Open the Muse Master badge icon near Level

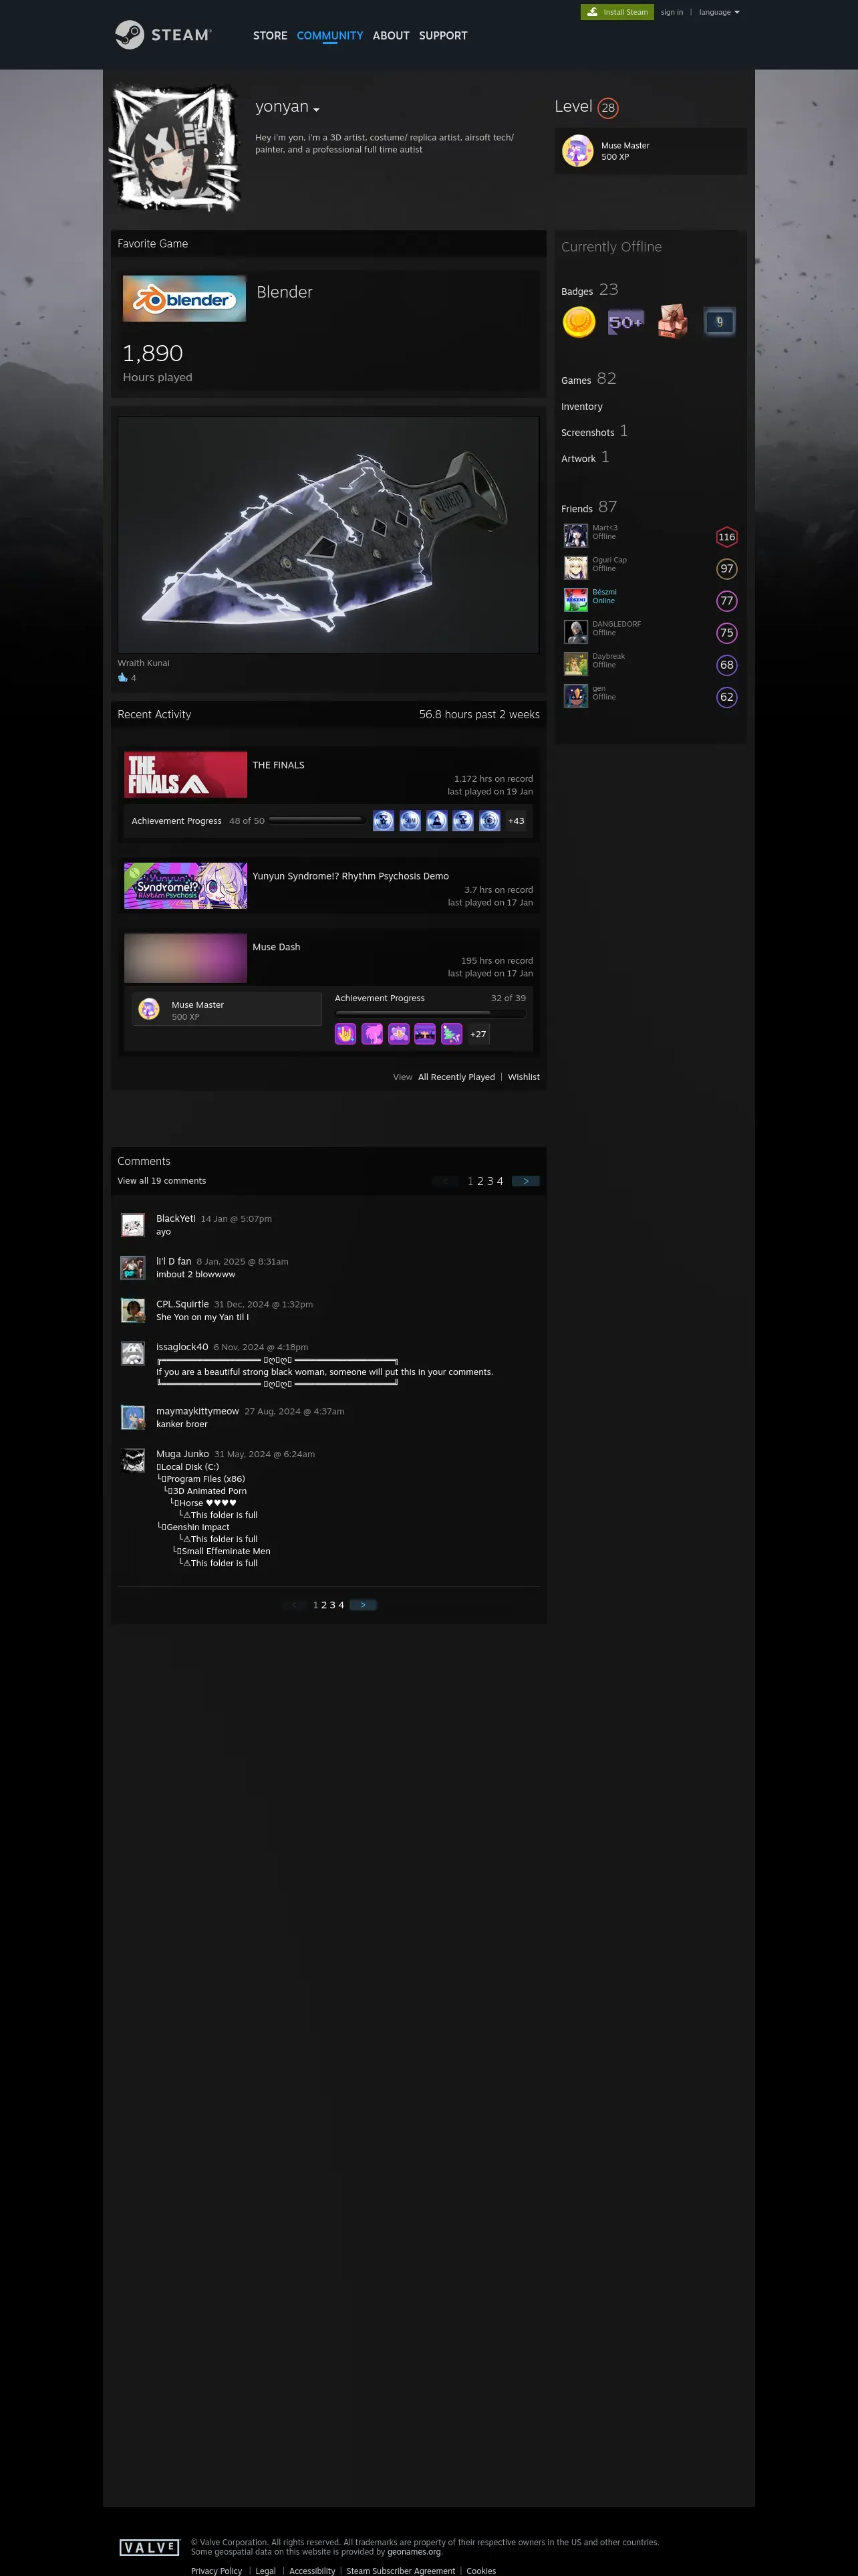tap(577, 151)
